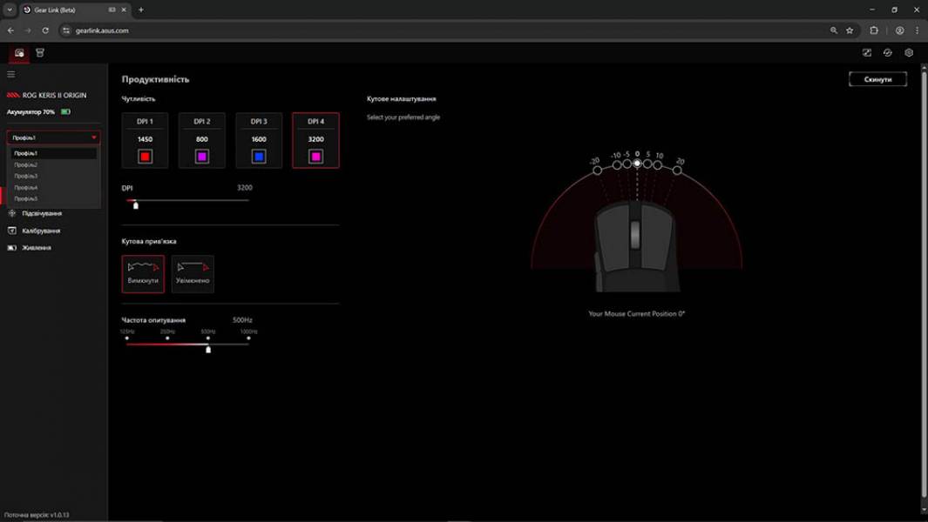
Task: Click the firmware update icon top right
Action: point(887,52)
